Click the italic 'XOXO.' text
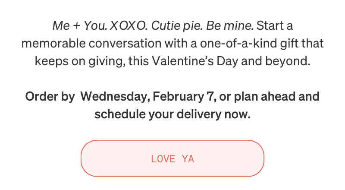The width and height of the screenshot is (345, 190). click(x=129, y=25)
